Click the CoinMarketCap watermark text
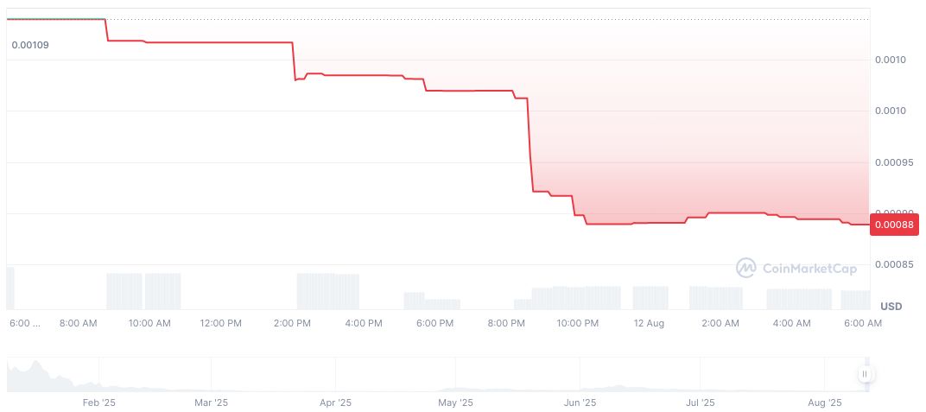Screen dimensions: 926x412 pyautogui.click(x=809, y=269)
